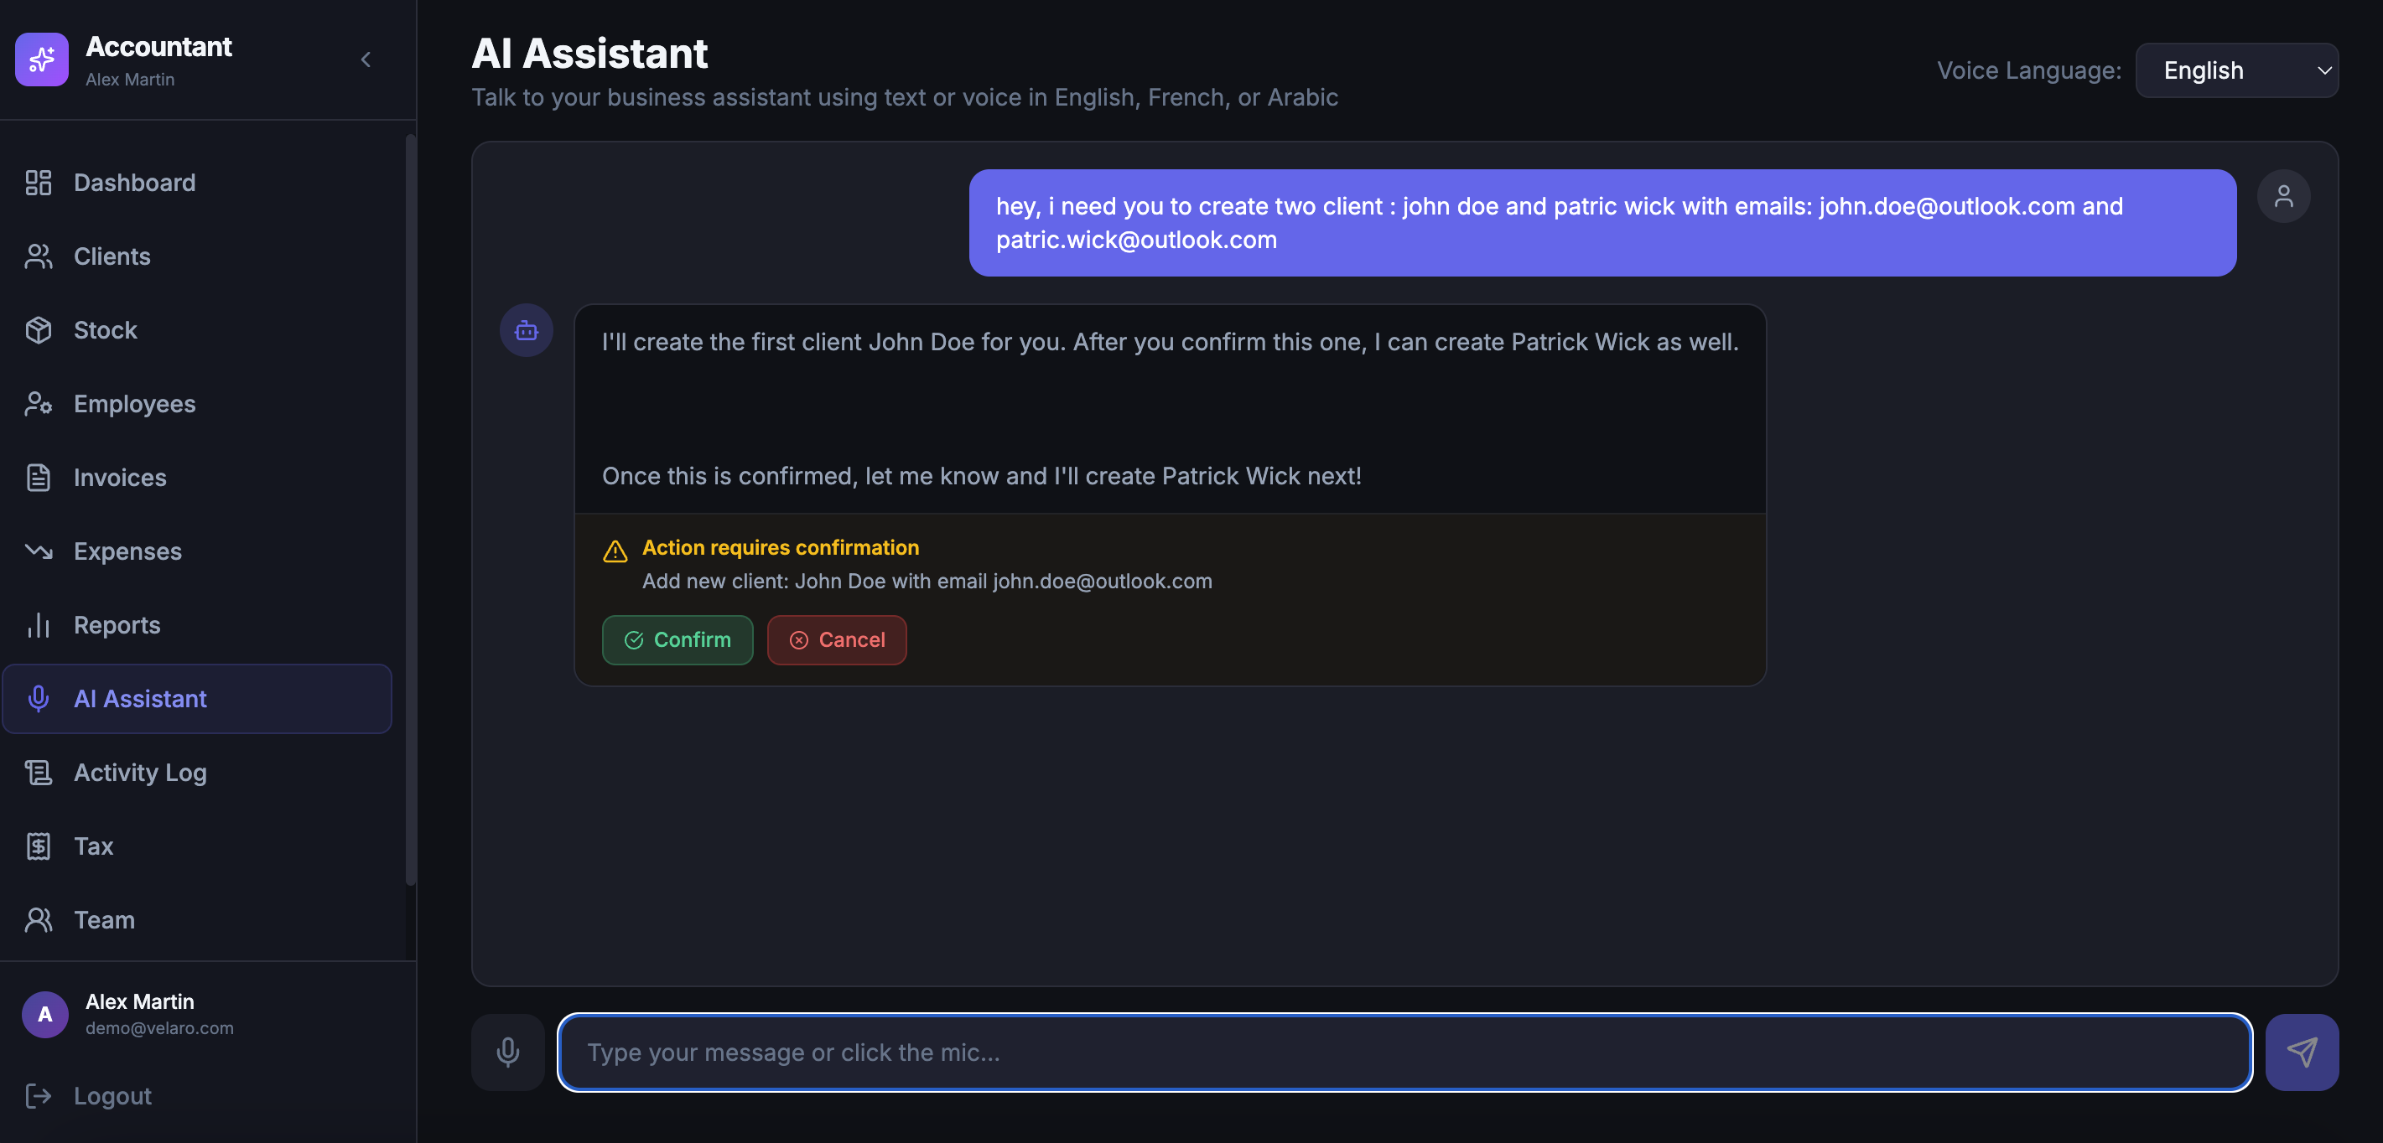Click the Accountant sparkle logo icon
2383x1143 pixels.
(x=42, y=59)
